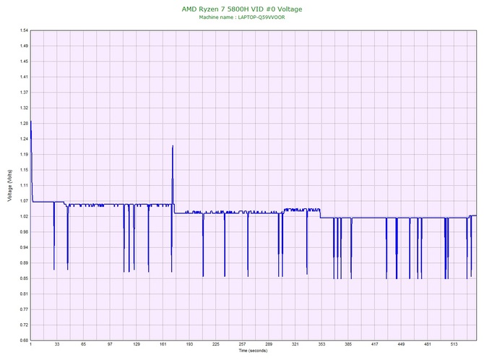Click the 65 tick label on the time axis

pos(83,344)
